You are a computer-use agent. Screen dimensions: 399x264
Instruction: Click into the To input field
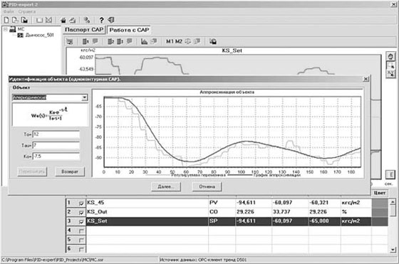tap(56, 134)
